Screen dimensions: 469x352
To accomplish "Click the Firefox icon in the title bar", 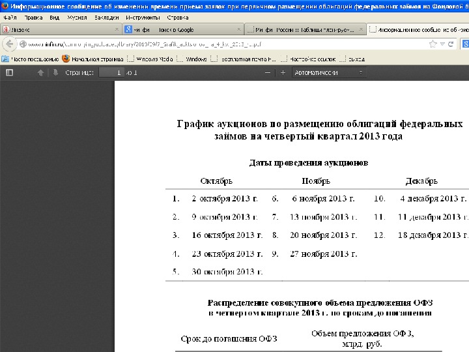I will [x=5, y=6].
